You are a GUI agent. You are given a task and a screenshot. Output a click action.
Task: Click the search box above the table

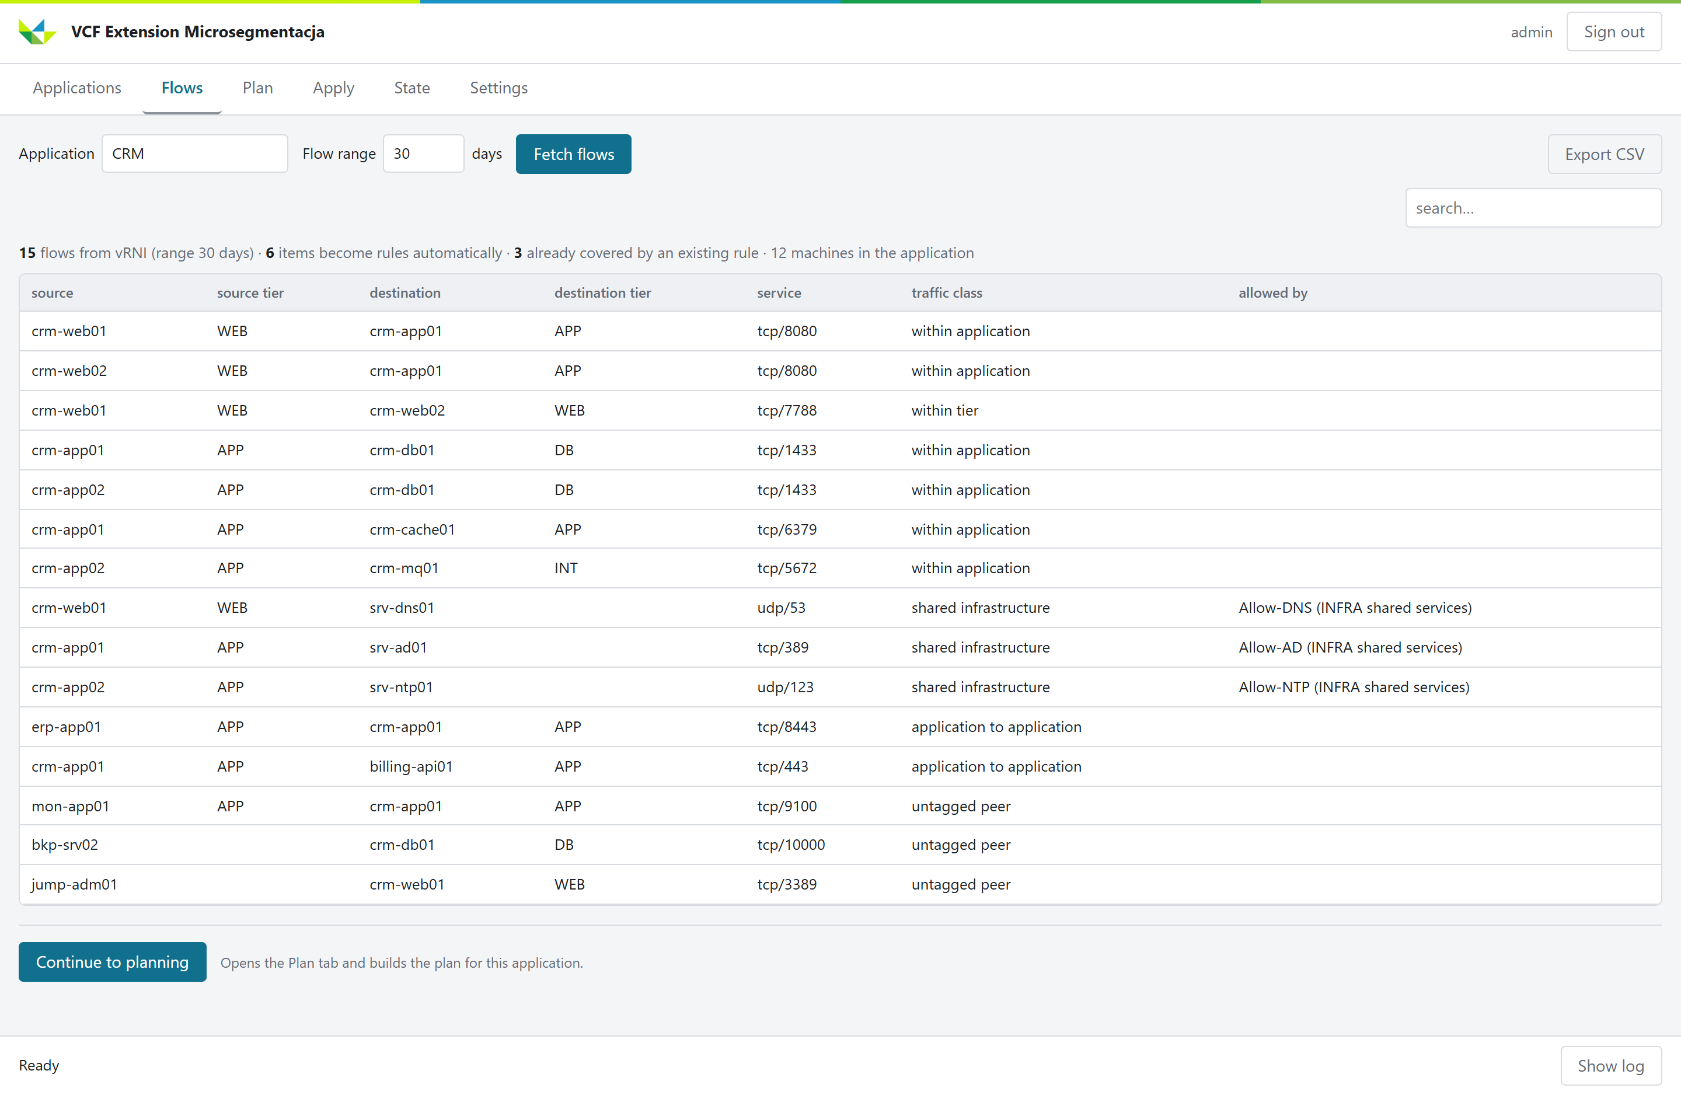click(1533, 208)
